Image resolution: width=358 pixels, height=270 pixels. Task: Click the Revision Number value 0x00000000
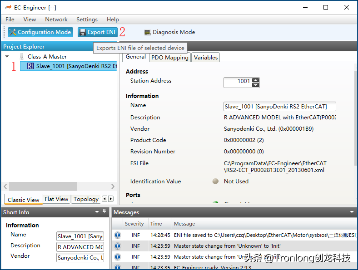tap(244, 152)
